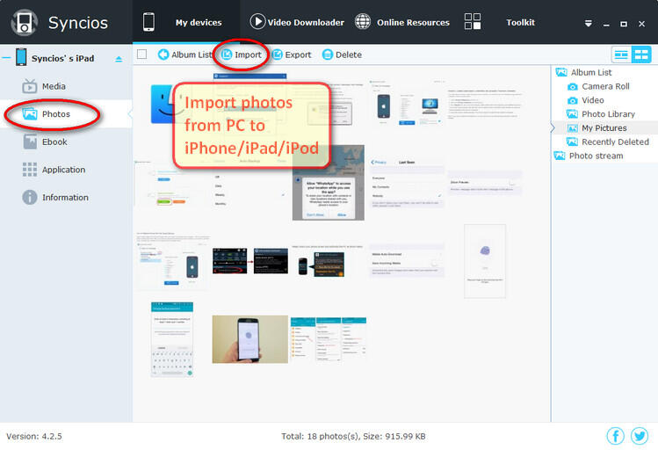This screenshot has width=658, height=450.
Task: Click the Version: 4.2.5 text
Action: tap(34, 436)
